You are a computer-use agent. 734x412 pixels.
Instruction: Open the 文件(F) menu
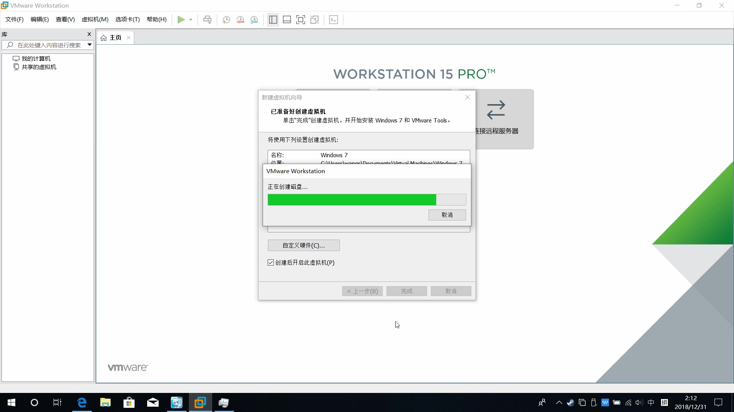point(14,19)
